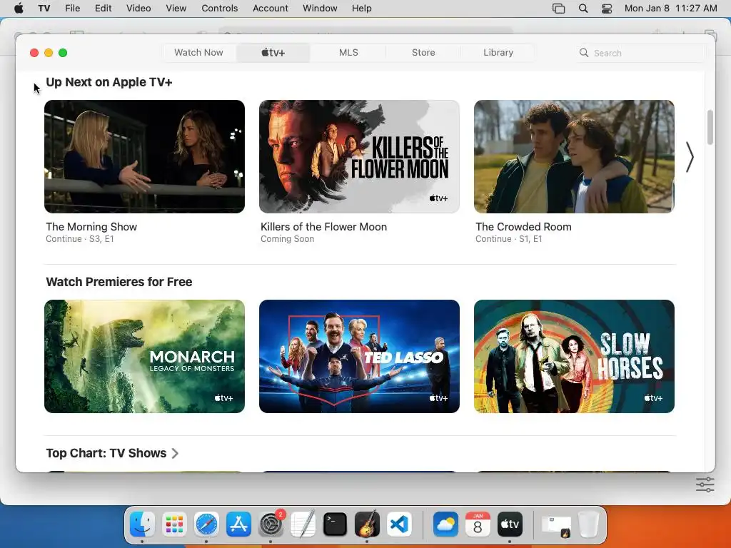731x548 pixels.
Task: Open TextEdit from the Dock
Action: point(303,524)
